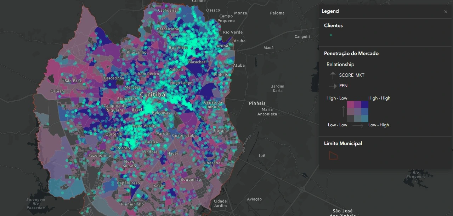Select the dark blue High - High cell

[365, 104]
